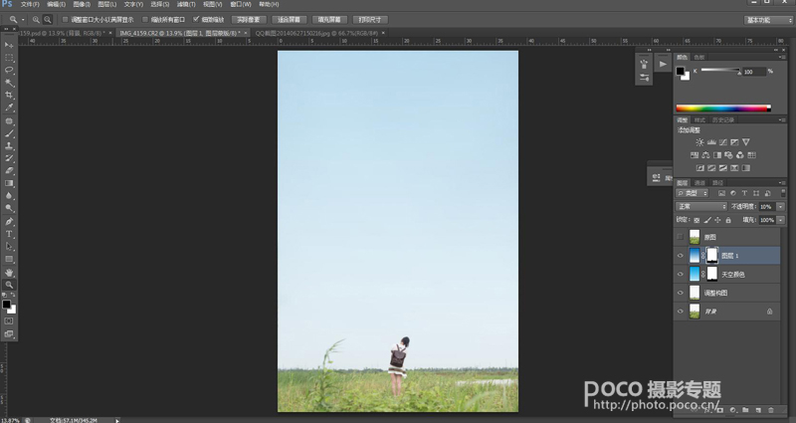Image resolution: width=796 pixels, height=423 pixels.
Task: Click the 实际像素 button
Action: coord(249,20)
